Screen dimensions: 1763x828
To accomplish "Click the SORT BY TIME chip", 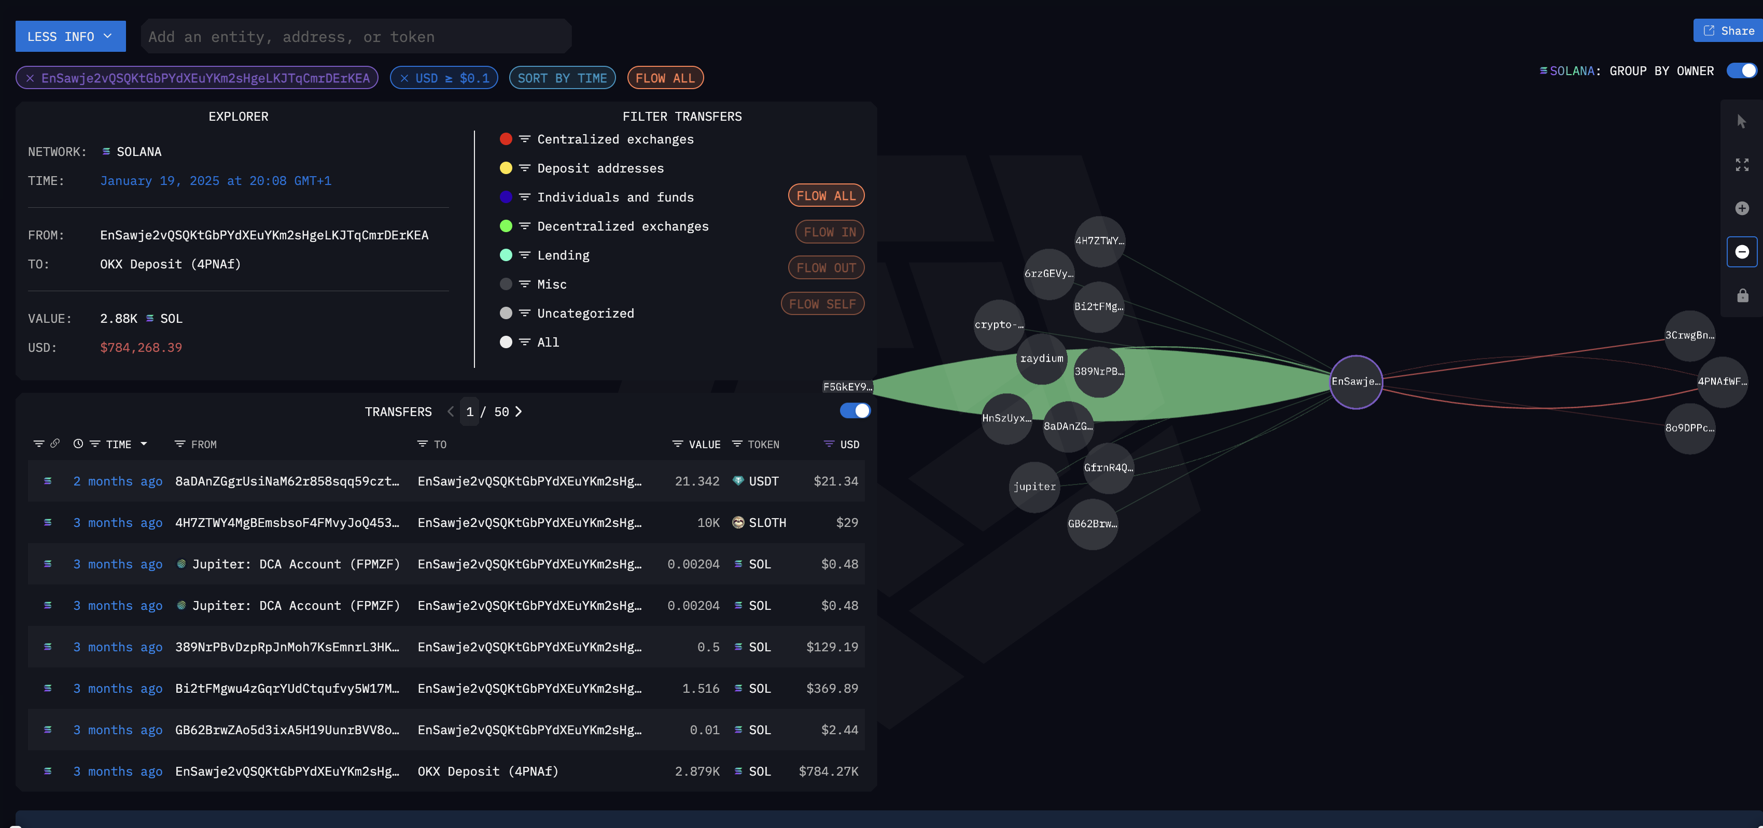I will click(x=562, y=78).
